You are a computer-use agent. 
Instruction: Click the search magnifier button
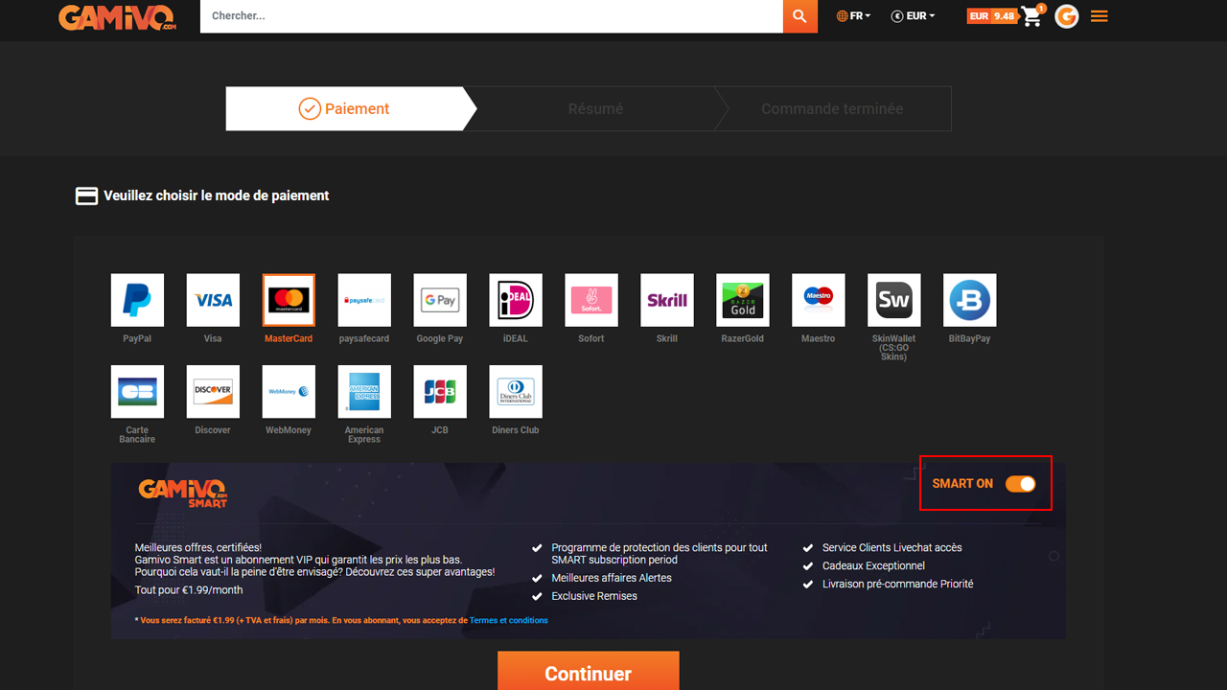coord(799,16)
